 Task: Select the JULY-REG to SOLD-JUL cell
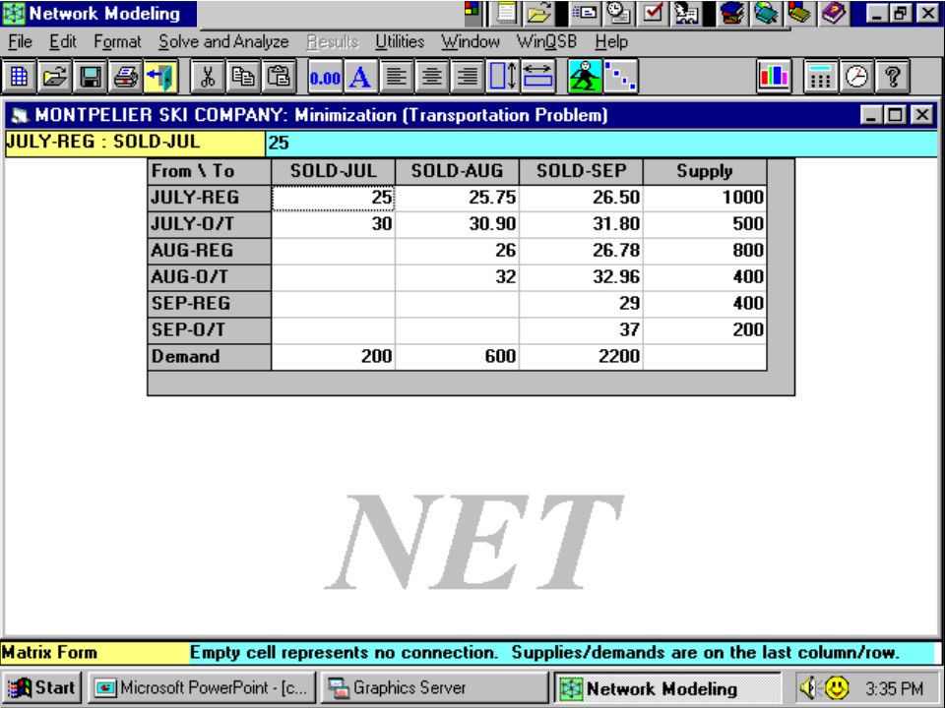coord(334,198)
